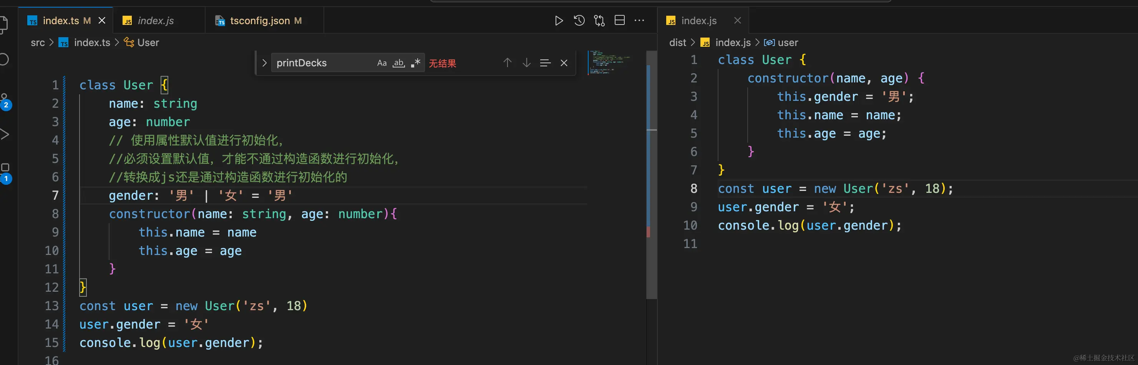Click 'class User {' in index.js
This screenshot has width=1138, height=365.
point(761,60)
